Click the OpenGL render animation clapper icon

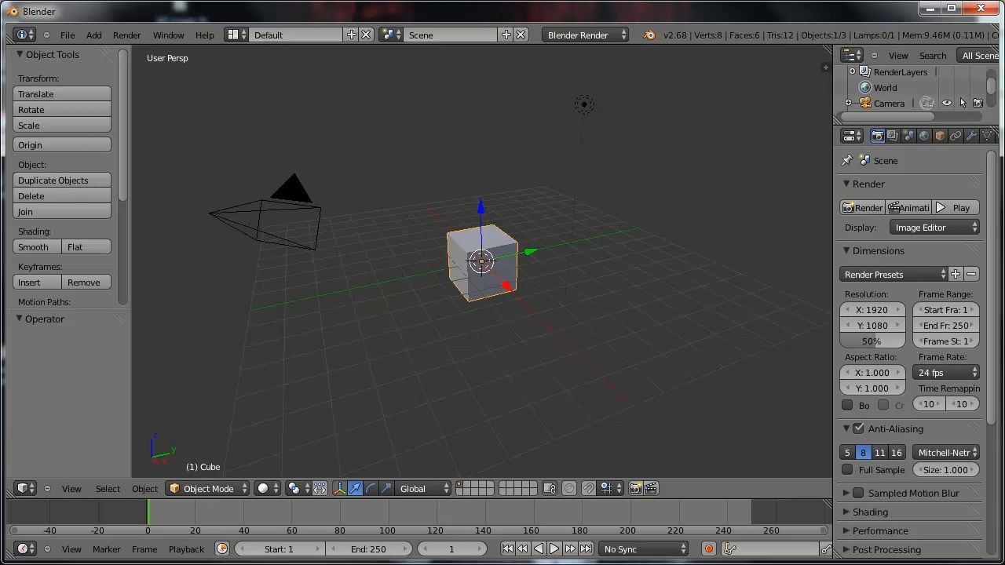(651, 488)
